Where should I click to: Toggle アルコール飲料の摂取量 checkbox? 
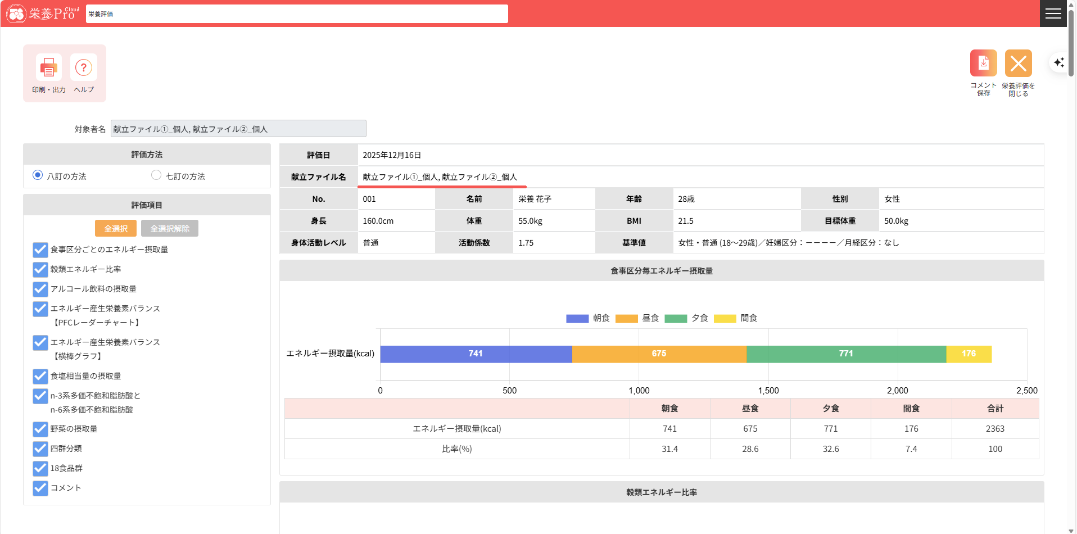click(x=40, y=289)
